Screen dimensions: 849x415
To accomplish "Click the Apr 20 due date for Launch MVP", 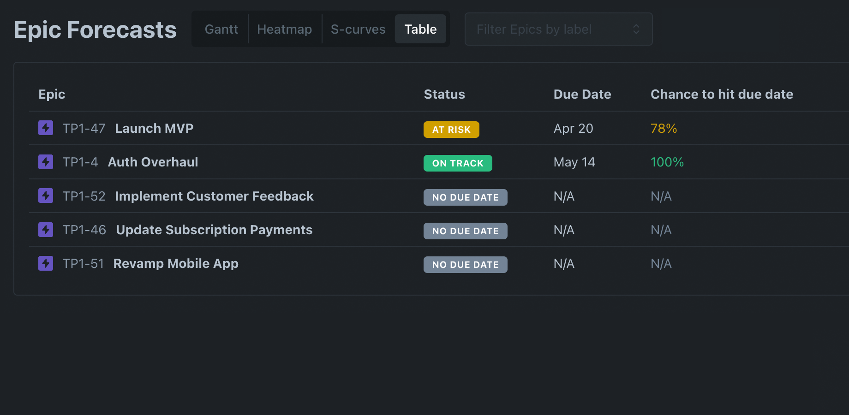I will pos(573,129).
